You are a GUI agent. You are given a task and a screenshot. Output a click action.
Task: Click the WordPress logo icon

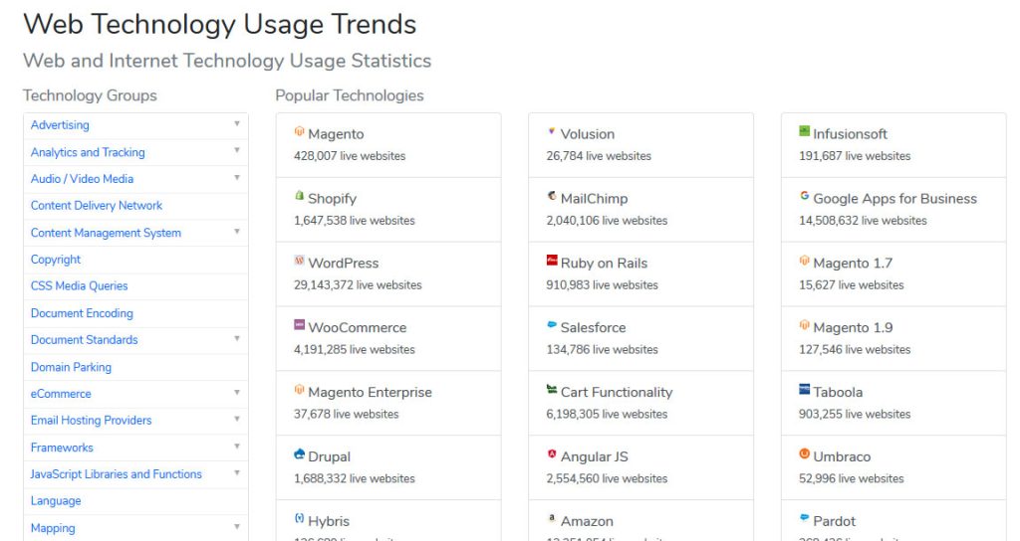(299, 261)
